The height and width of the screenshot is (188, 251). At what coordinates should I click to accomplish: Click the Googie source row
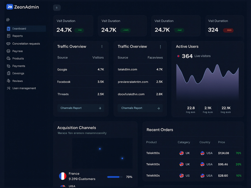[x=81, y=69]
